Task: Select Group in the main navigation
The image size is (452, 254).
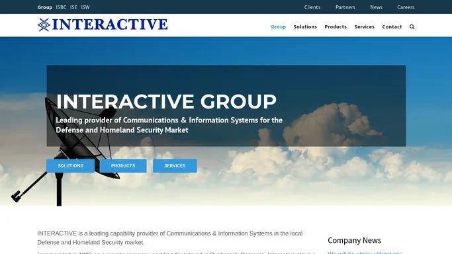Action: click(279, 26)
